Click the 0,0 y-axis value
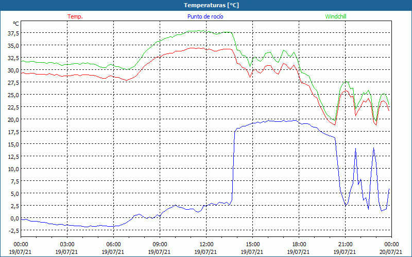The width and height of the screenshot is (412, 257). tap(15, 218)
